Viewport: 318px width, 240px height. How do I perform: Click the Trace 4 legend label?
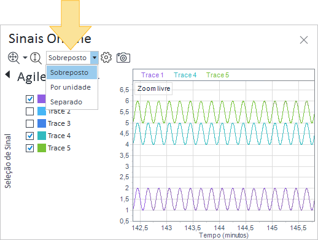click(x=185, y=75)
